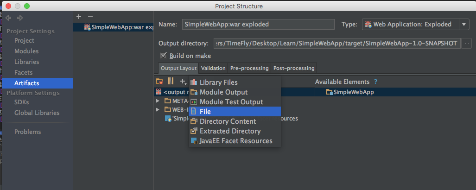This screenshot has width=476, height=190.
Task: Click the create directory icon
Action: (159, 82)
